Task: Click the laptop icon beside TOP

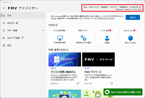Action: click(x=4, y=16)
